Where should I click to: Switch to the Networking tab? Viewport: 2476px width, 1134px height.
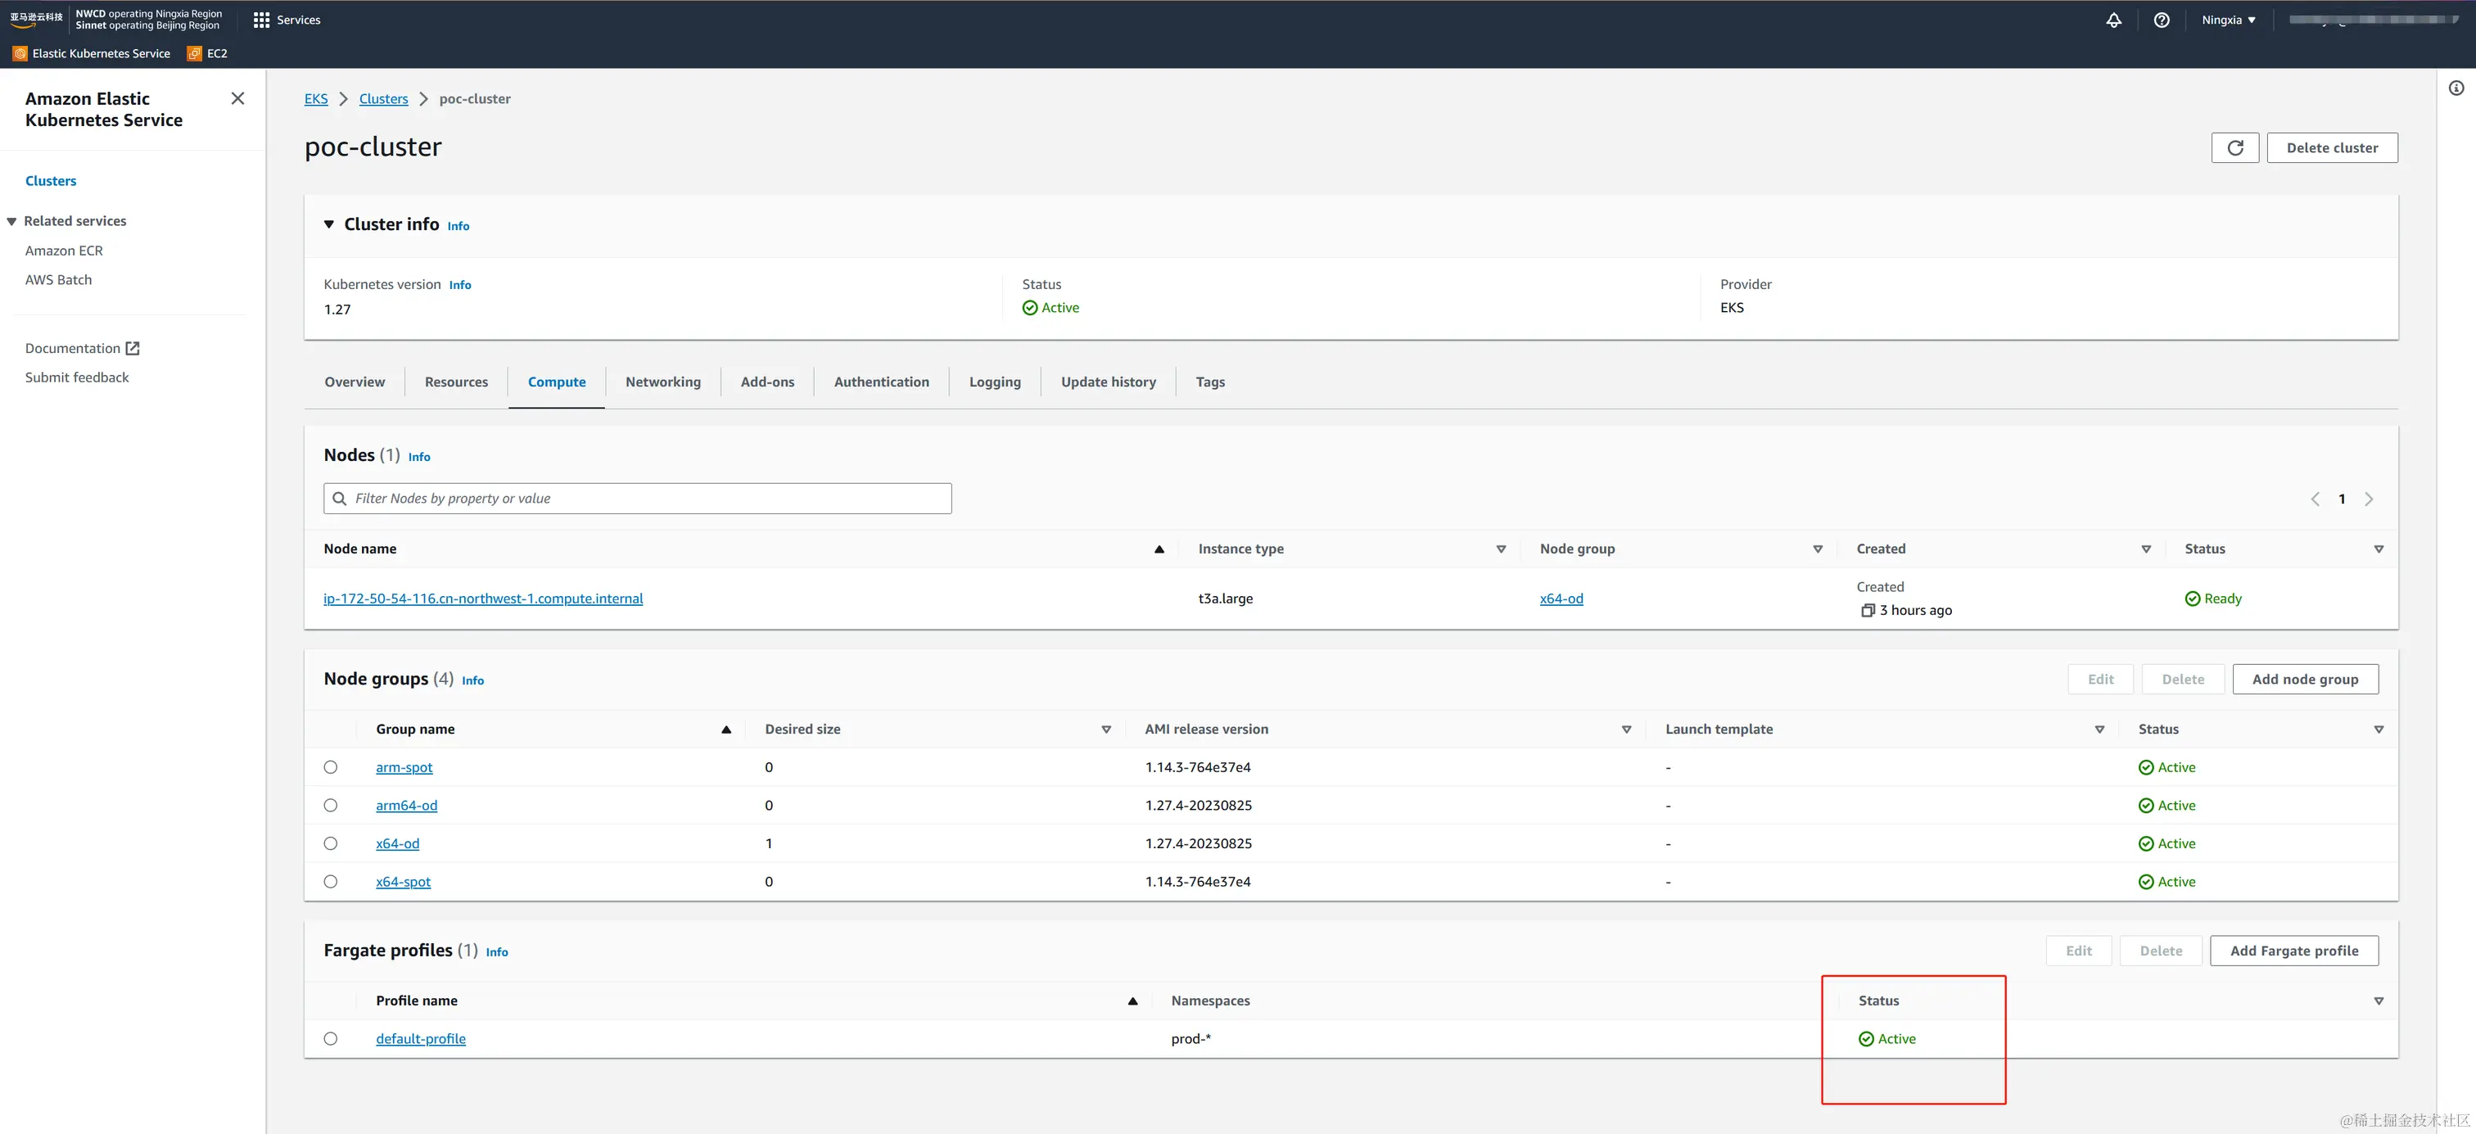click(663, 382)
